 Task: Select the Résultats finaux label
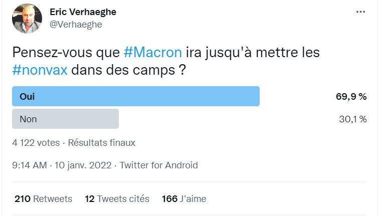101,142
